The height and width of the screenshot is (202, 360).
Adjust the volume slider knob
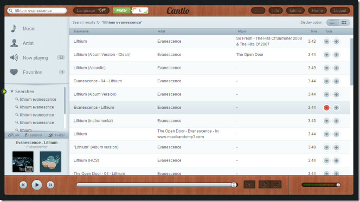[338, 185]
